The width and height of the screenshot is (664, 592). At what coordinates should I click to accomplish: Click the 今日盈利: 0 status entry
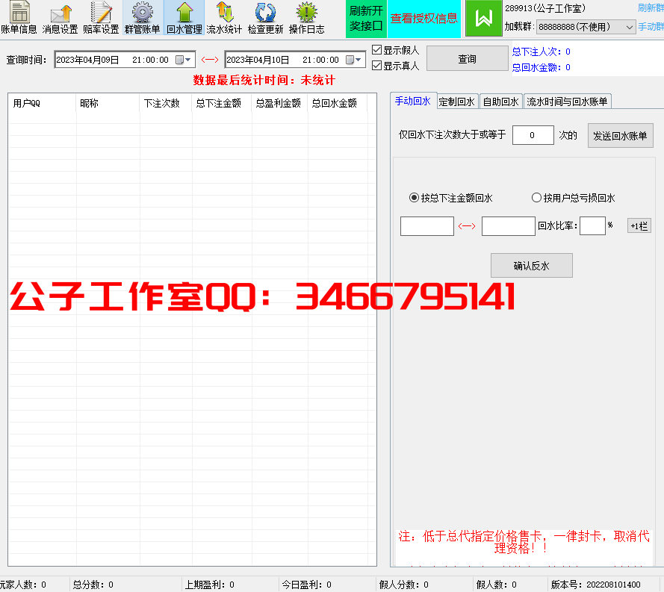[x=306, y=585]
